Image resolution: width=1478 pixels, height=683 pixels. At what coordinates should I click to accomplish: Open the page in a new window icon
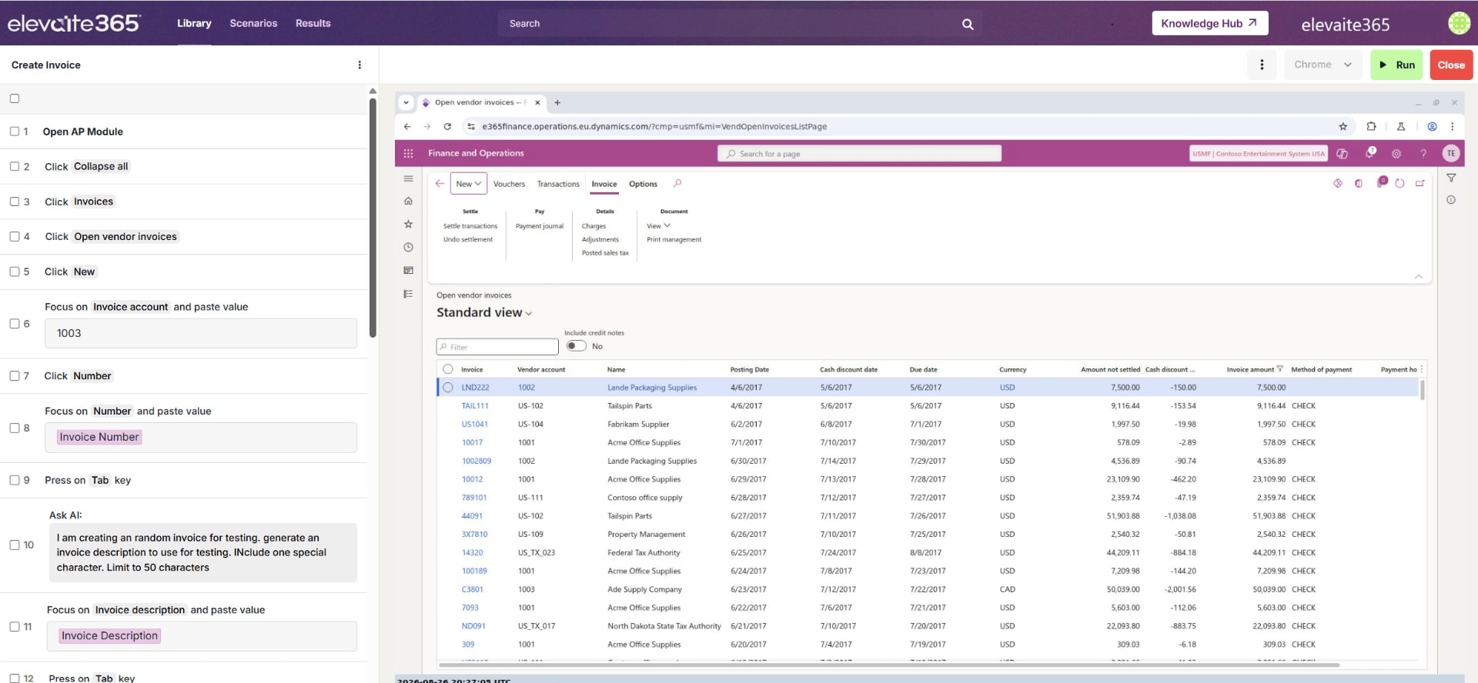click(x=1419, y=183)
